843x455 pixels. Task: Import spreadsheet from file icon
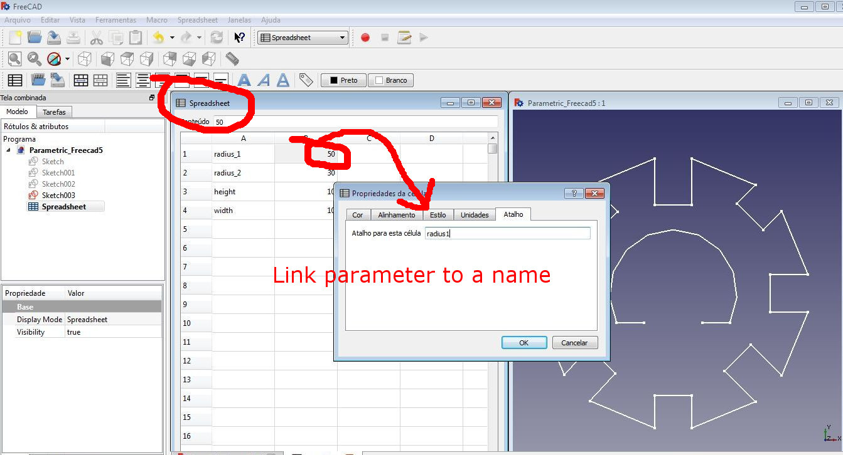38,80
